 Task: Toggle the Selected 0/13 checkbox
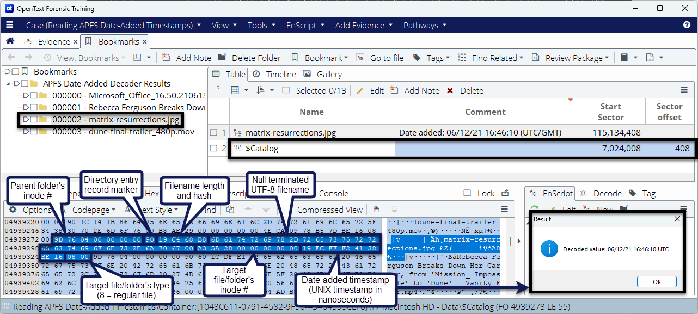[286, 90]
